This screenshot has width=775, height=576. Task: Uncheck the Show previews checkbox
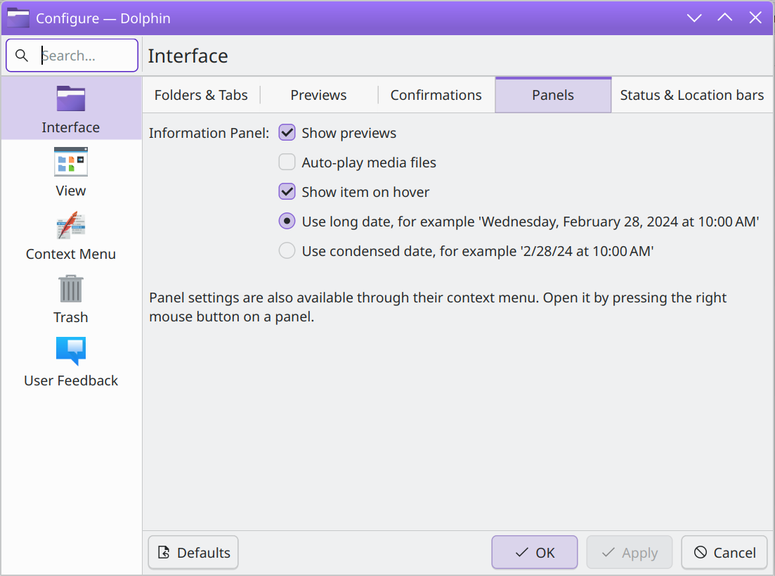[x=287, y=133]
